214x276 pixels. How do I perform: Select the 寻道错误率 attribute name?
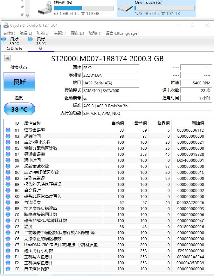coord(35,154)
